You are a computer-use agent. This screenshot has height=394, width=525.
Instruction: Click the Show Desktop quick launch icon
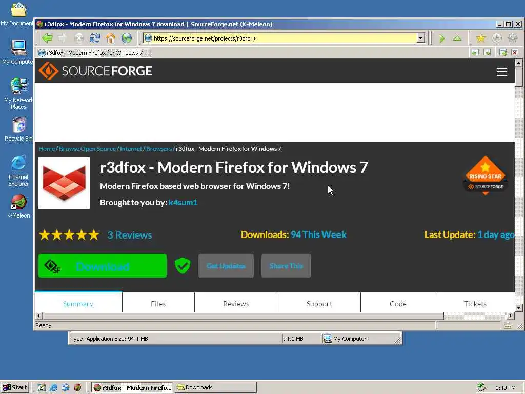point(42,387)
